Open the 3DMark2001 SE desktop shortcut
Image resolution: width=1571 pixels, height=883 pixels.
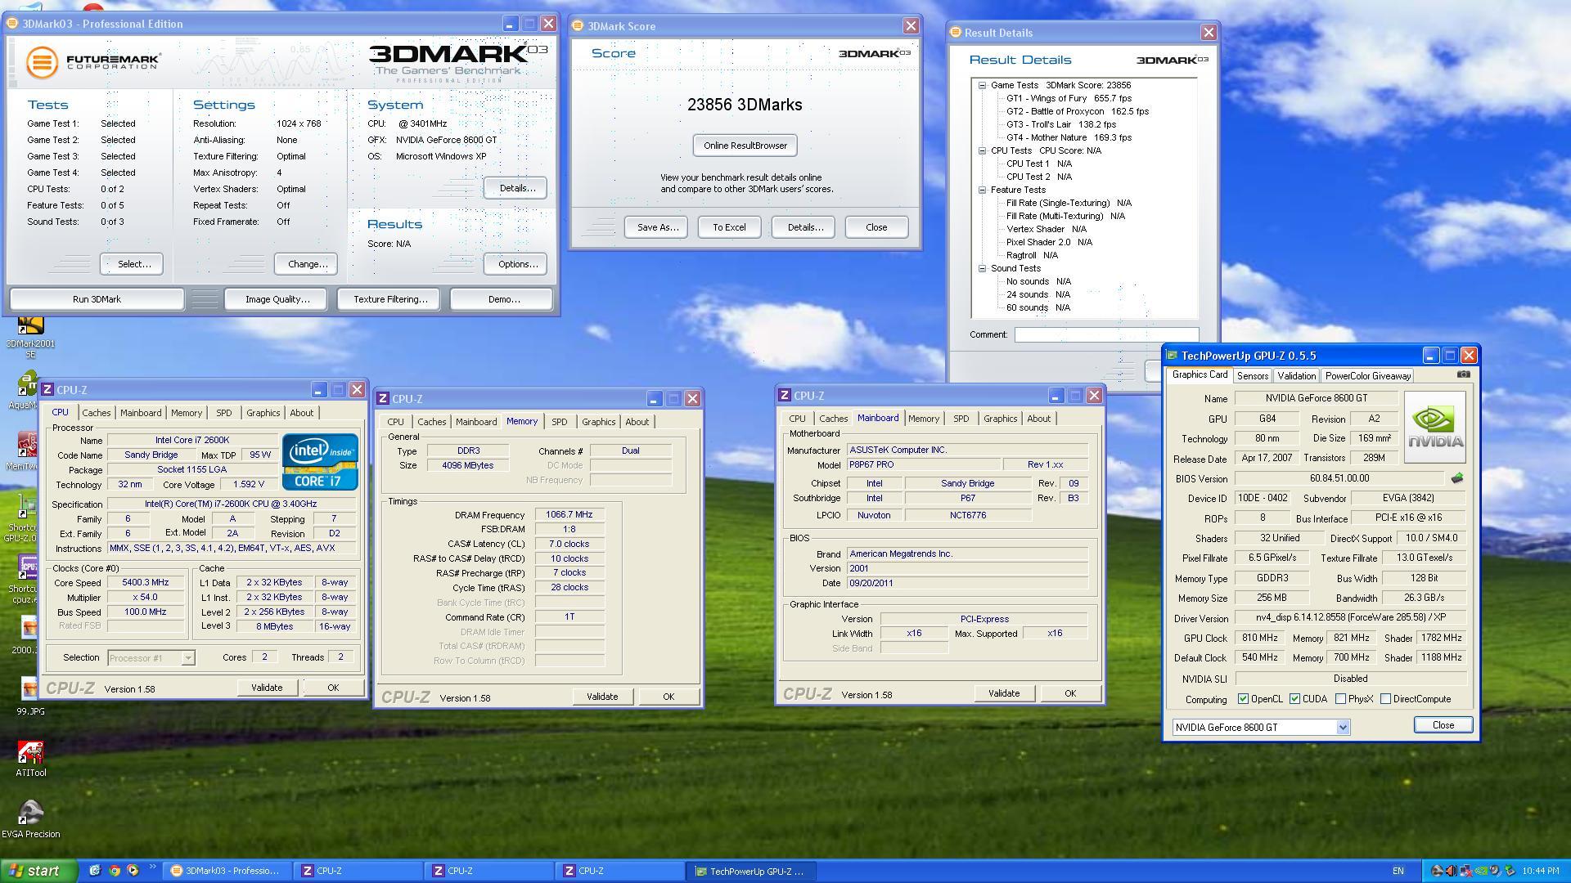pyautogui.click(x=30, y=337)
